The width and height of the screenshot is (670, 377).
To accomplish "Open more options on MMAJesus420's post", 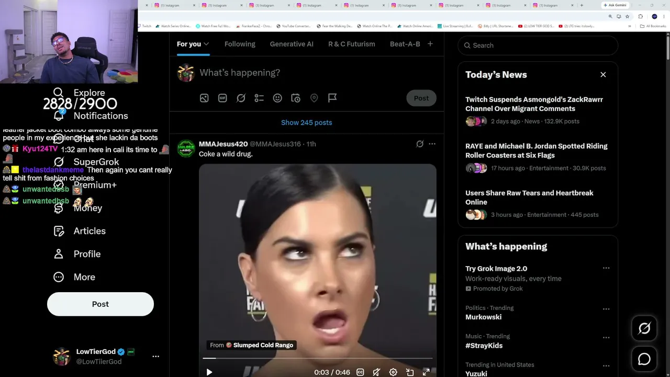I will pyautogui.click(x=432, y=144).
